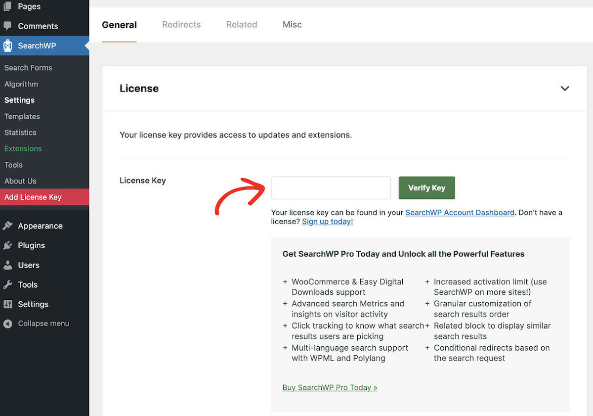Image resolution: width=593 pixels, height=416 pixels.
Task: Select Algorithm from SearchWP submenu
Action: point(21,84)
